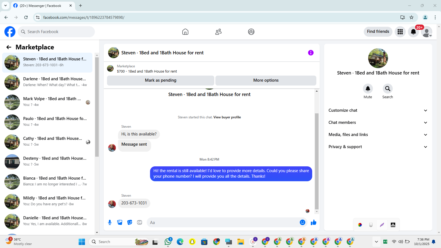Expand Media, files and links section
This screenshot has width=441, height=248.
[x=378, y=135]
